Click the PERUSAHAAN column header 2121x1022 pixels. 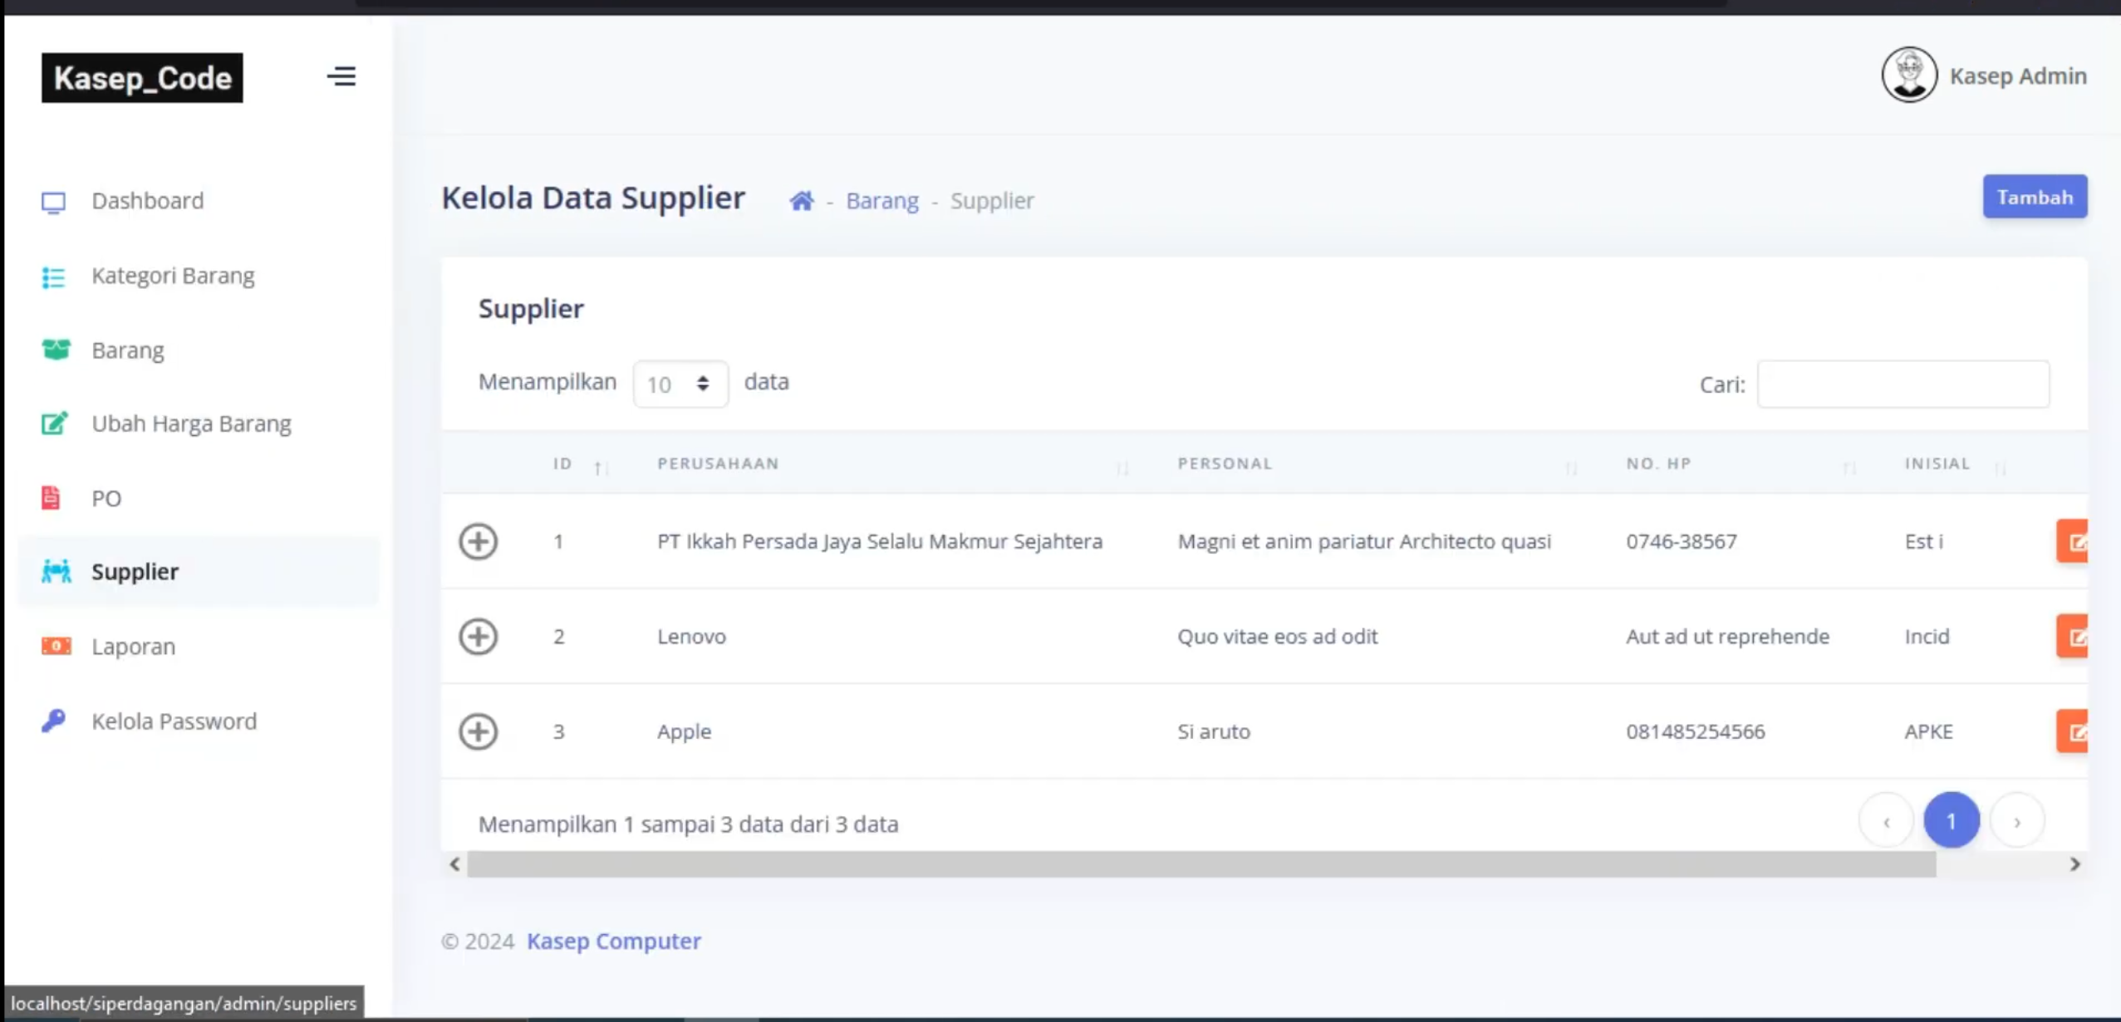click(x=719, y=463)
